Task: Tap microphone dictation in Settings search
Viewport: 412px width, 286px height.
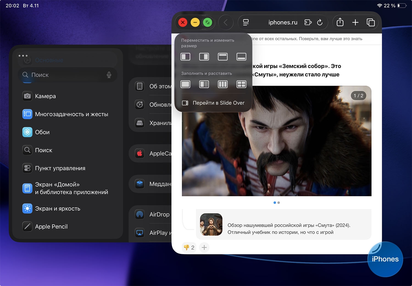Action: click(109, 75)
